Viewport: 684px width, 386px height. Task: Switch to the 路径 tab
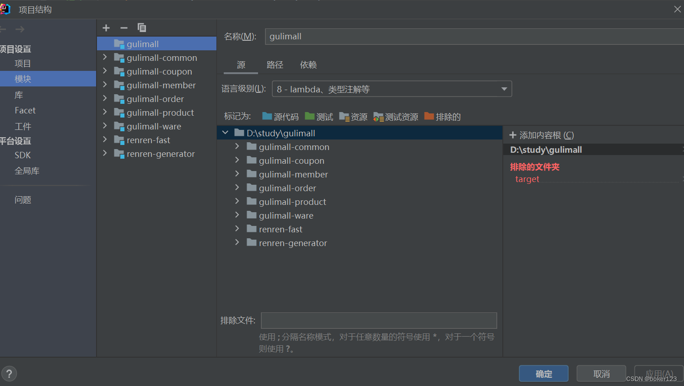pyautogui.click(x=275, y=64)
